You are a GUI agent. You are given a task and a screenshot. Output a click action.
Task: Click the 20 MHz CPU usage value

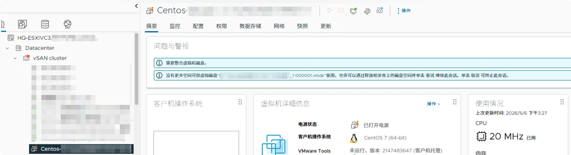click(506, 136)
